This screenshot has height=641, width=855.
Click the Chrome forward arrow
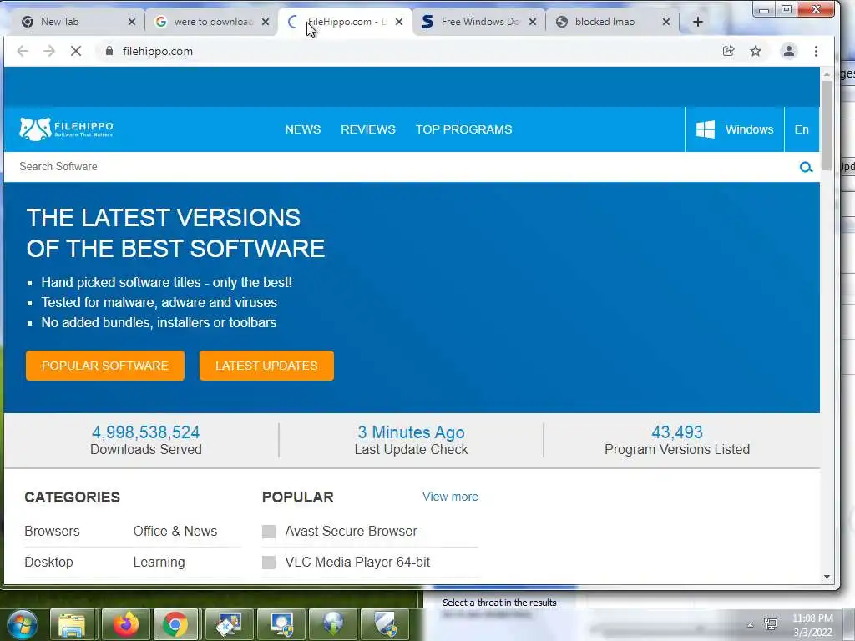click(x=49, y=51)
